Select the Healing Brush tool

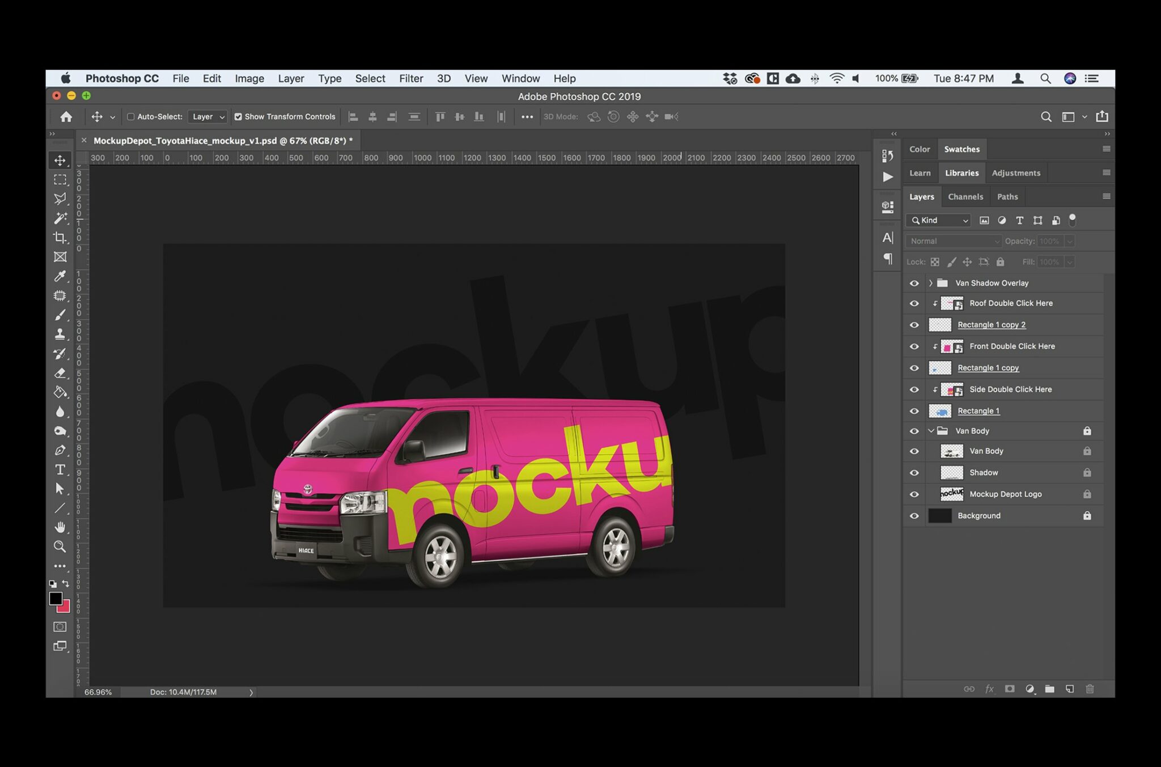60,295
